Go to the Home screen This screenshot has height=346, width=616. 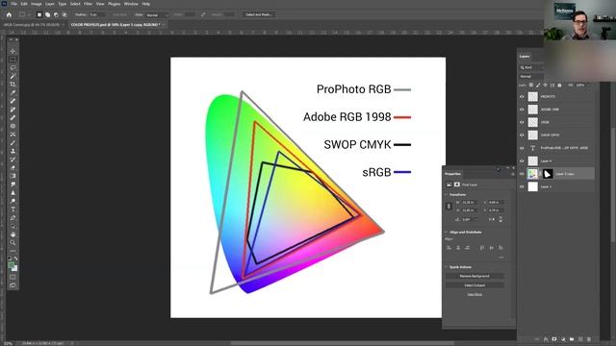(x=9, y=14)
